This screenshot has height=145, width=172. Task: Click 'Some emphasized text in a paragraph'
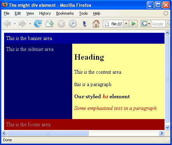click(x=115, y=108)
